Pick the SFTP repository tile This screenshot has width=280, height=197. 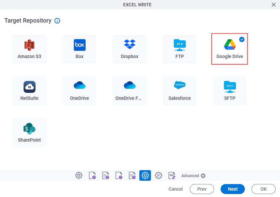coord(230,91)
